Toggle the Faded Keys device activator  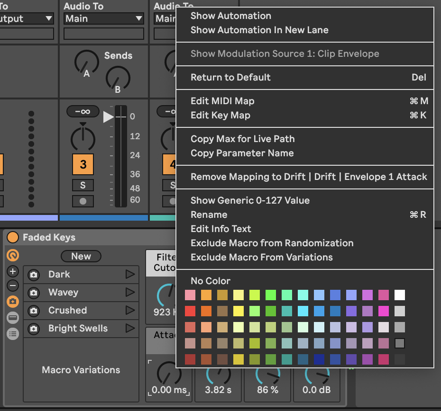click(x=13, y=237)
